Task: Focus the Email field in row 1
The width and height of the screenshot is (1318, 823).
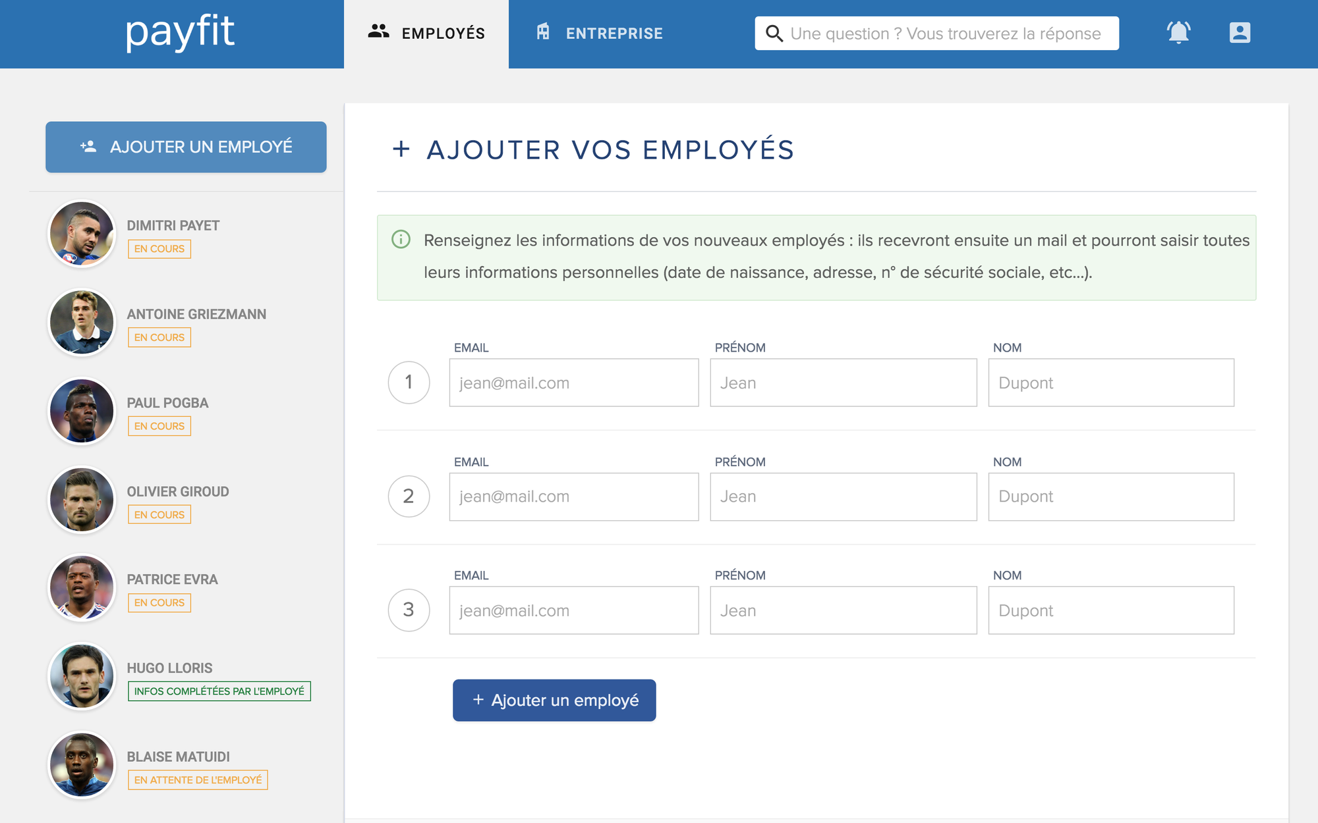Action: [574, 383]
